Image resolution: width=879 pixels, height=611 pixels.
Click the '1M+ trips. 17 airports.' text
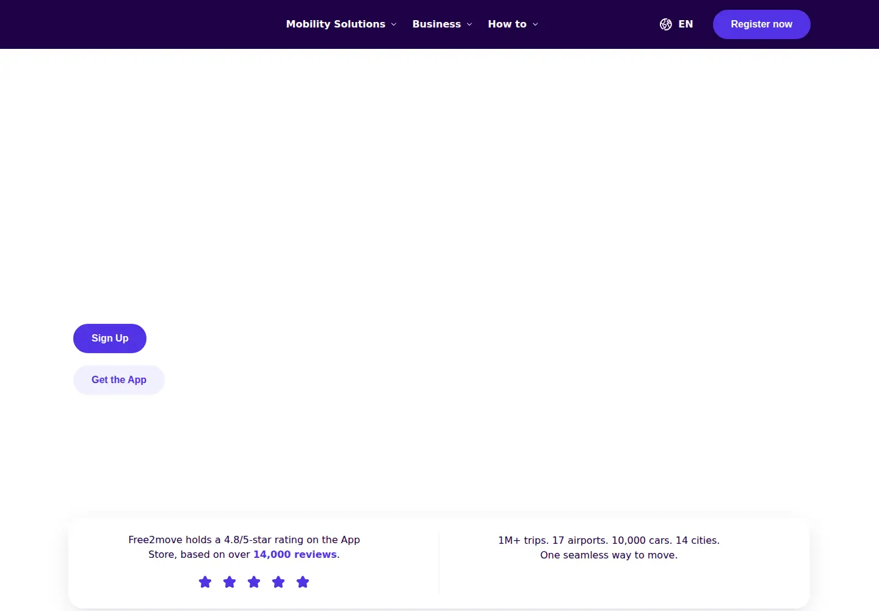pyautogui.click(x=554, y=541)
